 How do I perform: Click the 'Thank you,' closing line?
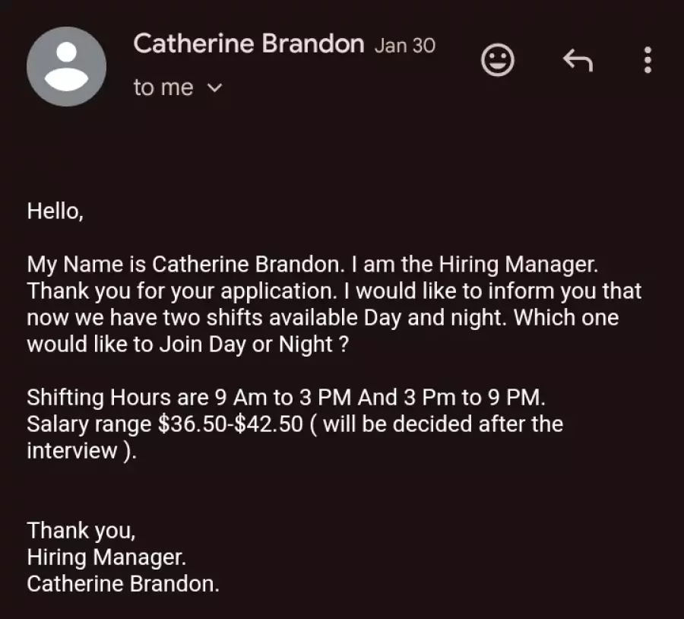81,531
